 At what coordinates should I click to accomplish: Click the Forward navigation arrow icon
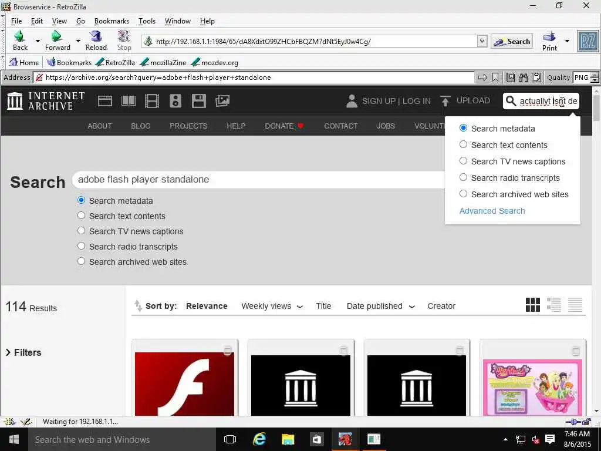57,36
